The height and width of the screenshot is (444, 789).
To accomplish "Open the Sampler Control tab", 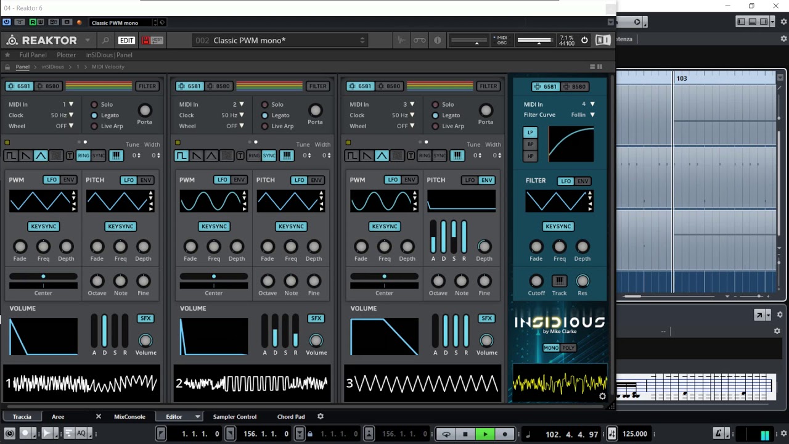I will [x=235, y=417].
